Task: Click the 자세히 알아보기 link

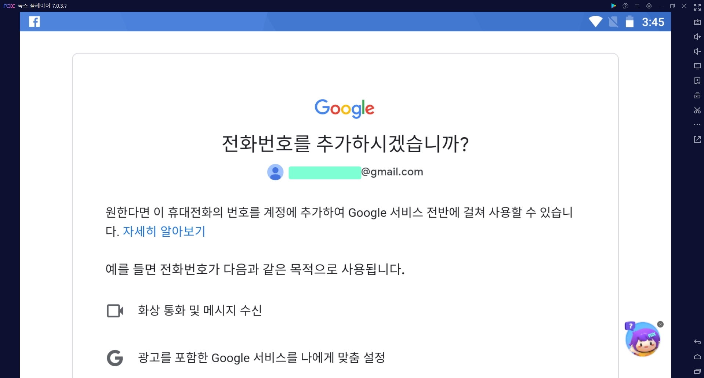Action: 164,232
